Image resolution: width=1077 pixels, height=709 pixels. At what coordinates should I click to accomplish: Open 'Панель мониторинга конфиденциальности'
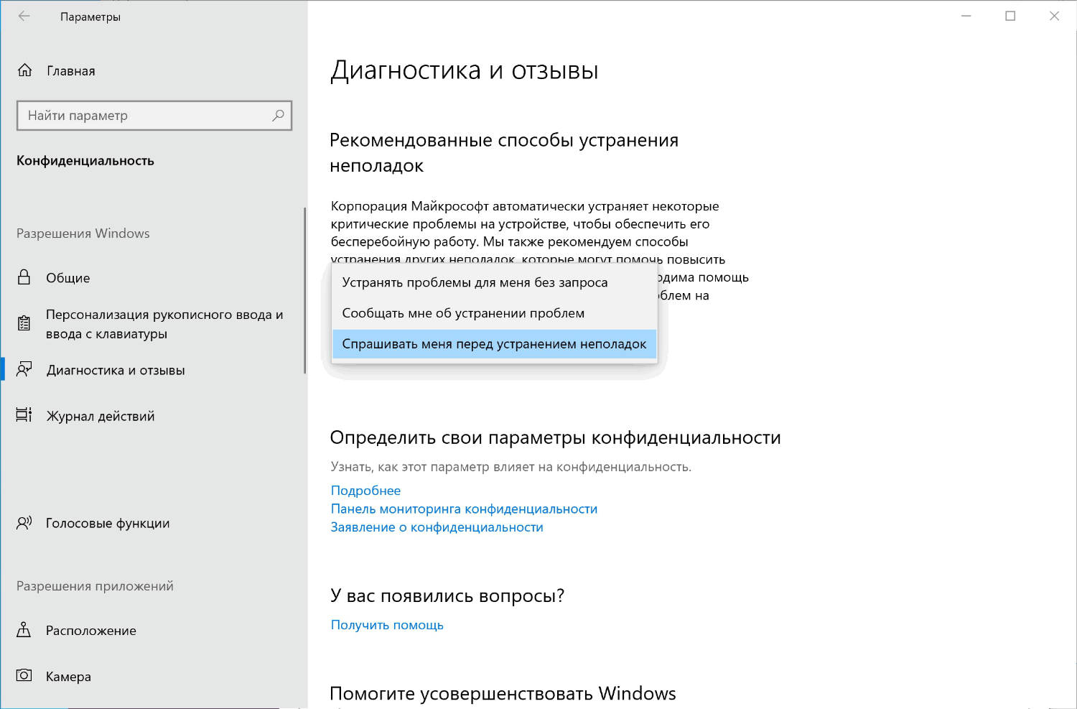[x=463, y=509]
